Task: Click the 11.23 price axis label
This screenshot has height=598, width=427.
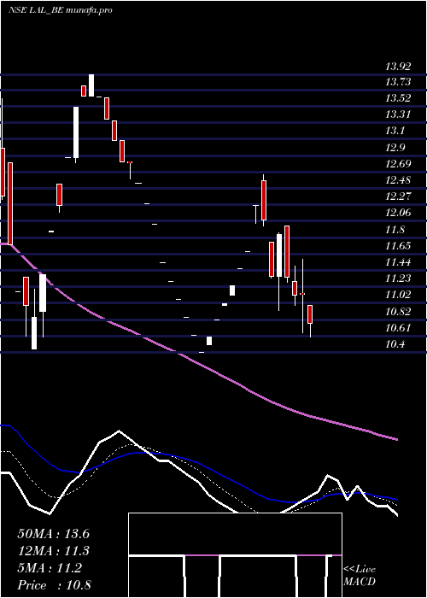Action: pos(398,278)
